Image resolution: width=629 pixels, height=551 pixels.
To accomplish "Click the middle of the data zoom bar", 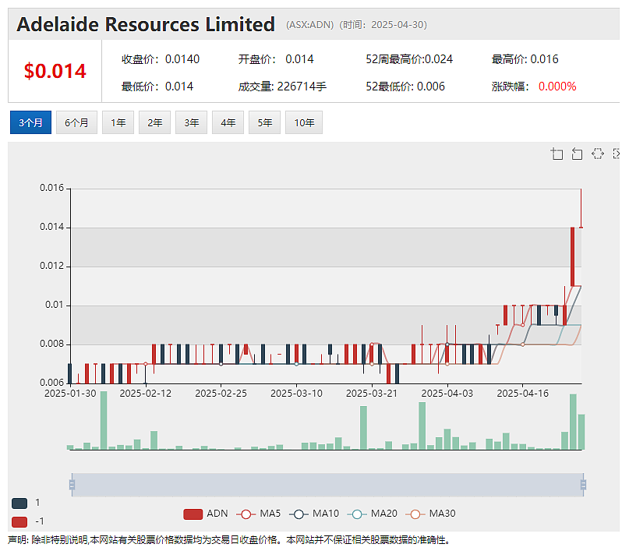I will click(x=327, y=485).
